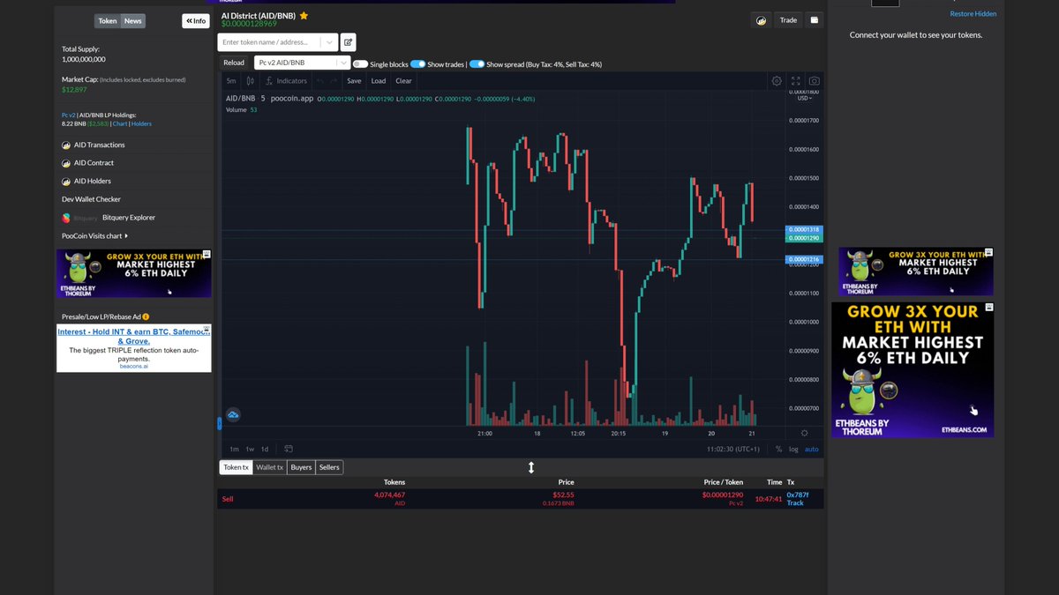Open the Interest INT token ad link
This screenshot has height=595, width=1059.
pyautogui.click(x=134, y=335)
